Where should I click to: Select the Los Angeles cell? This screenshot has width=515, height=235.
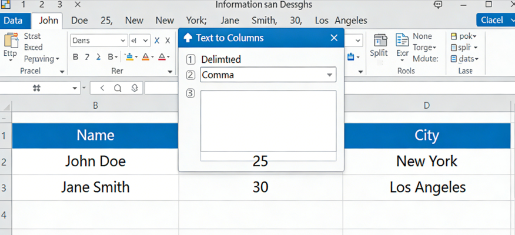tap(427, 187)
